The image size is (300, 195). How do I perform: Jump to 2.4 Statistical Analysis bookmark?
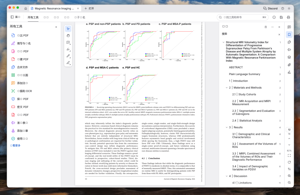pyautogui.click(x=247, y=120)
